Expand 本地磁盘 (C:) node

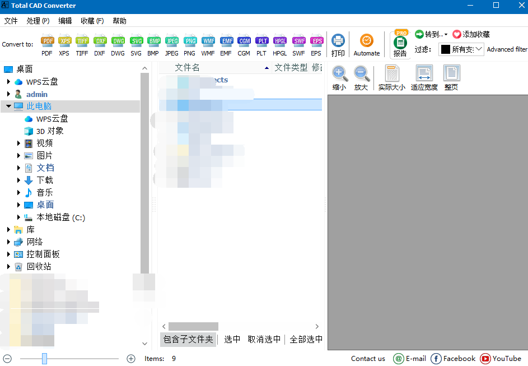tap(18, 217)
